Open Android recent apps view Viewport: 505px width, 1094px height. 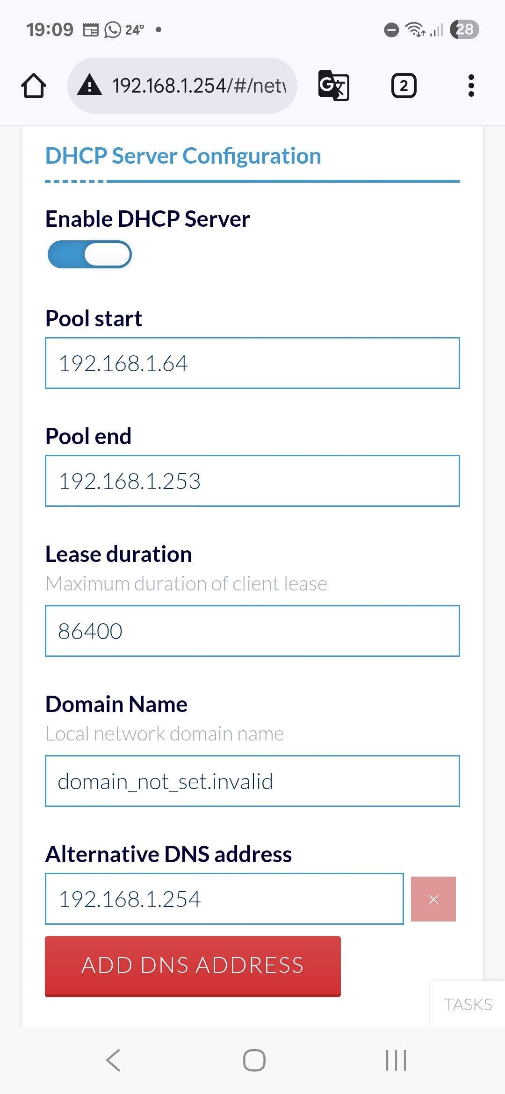[396, 1060]
